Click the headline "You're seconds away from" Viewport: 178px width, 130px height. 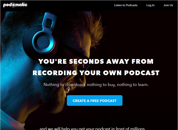[96, 61]
